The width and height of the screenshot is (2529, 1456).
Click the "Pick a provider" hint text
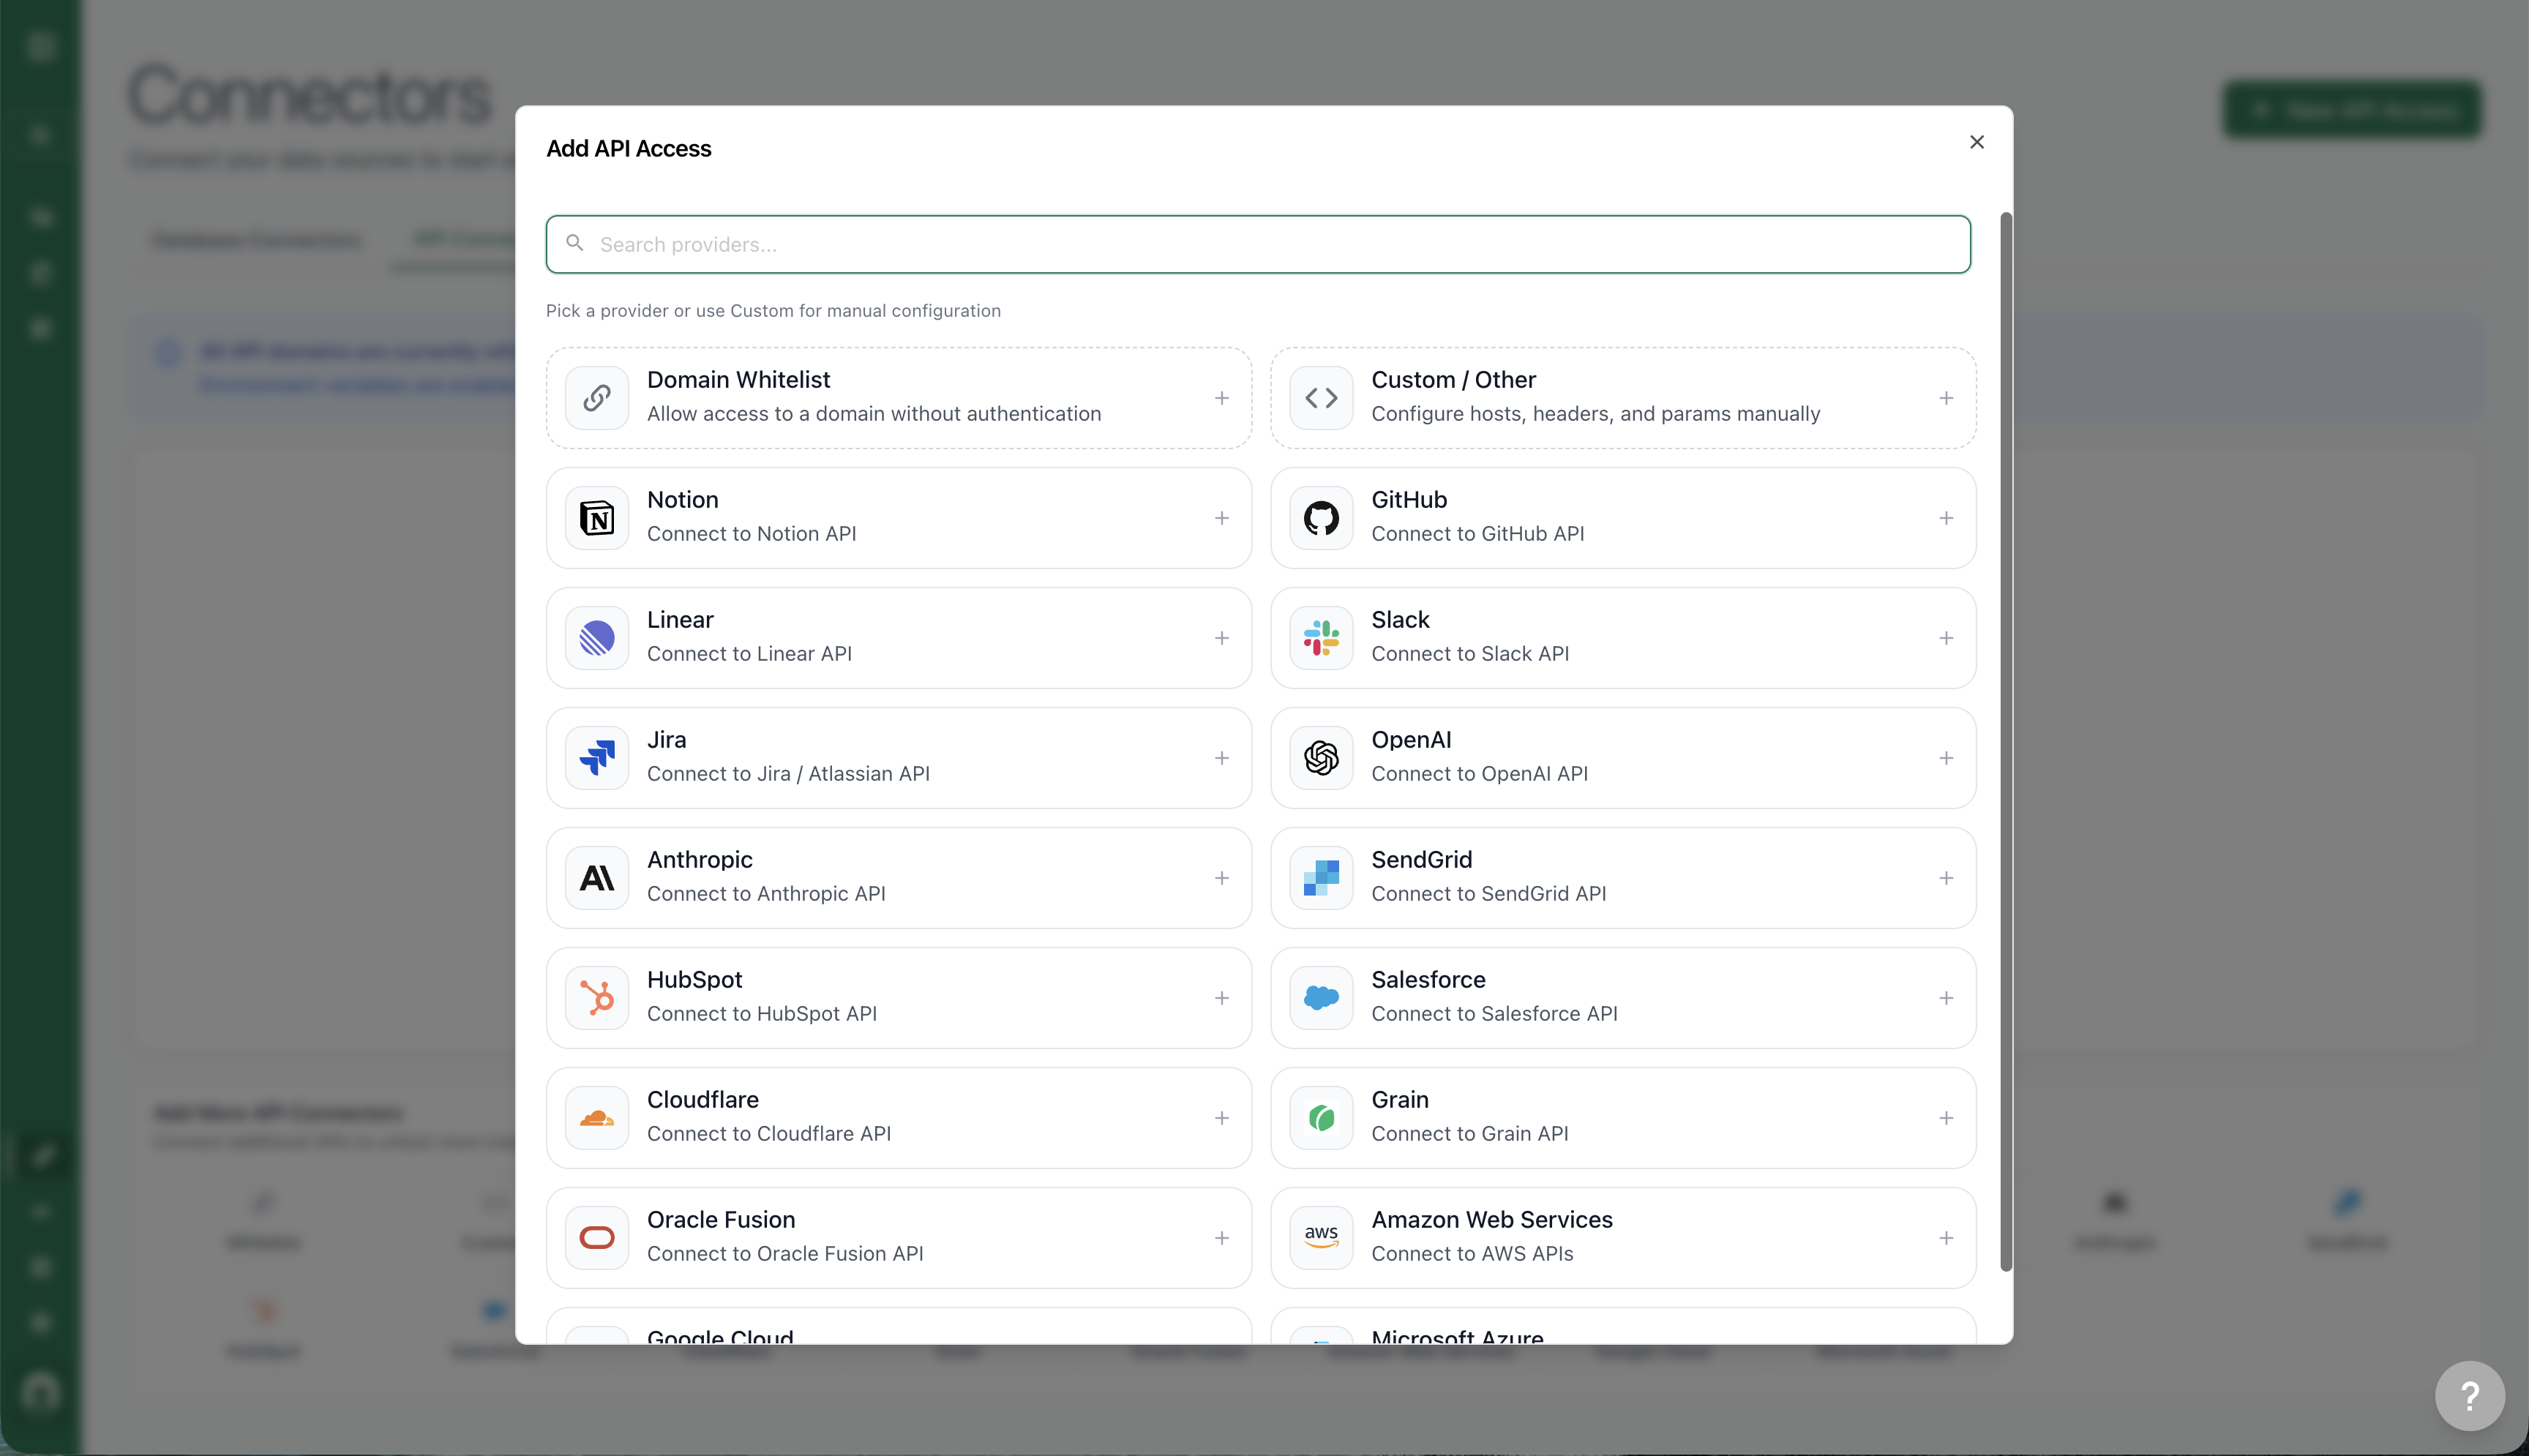coord(773,311)
